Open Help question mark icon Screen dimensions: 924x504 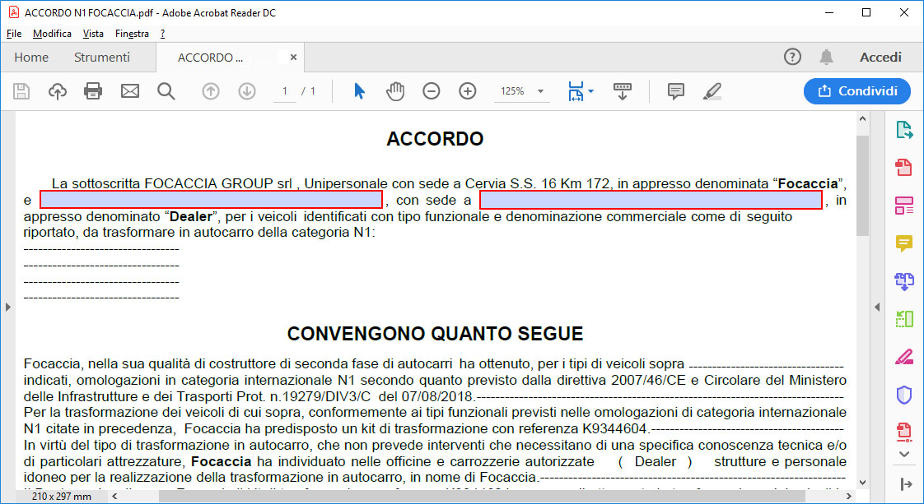point(792,57)
